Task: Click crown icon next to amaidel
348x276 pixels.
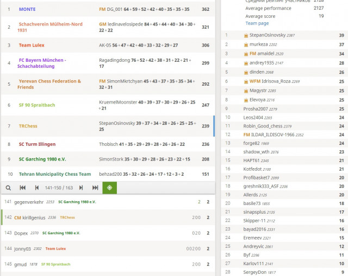Action: tap(246, 54)
